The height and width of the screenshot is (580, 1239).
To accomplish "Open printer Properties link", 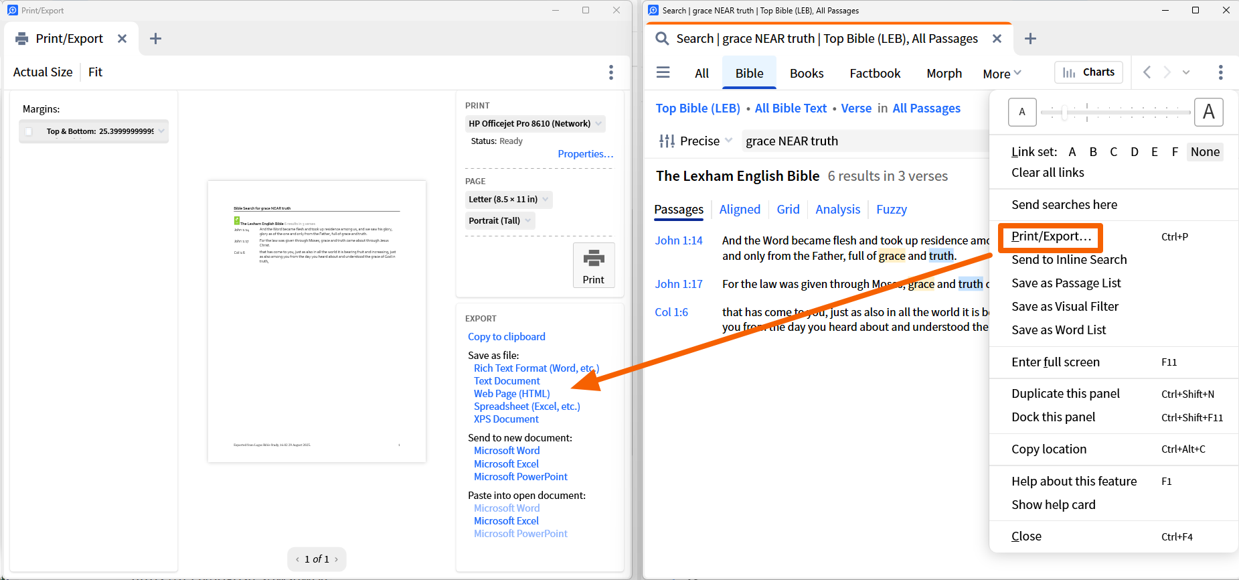I will pos(586,154).
